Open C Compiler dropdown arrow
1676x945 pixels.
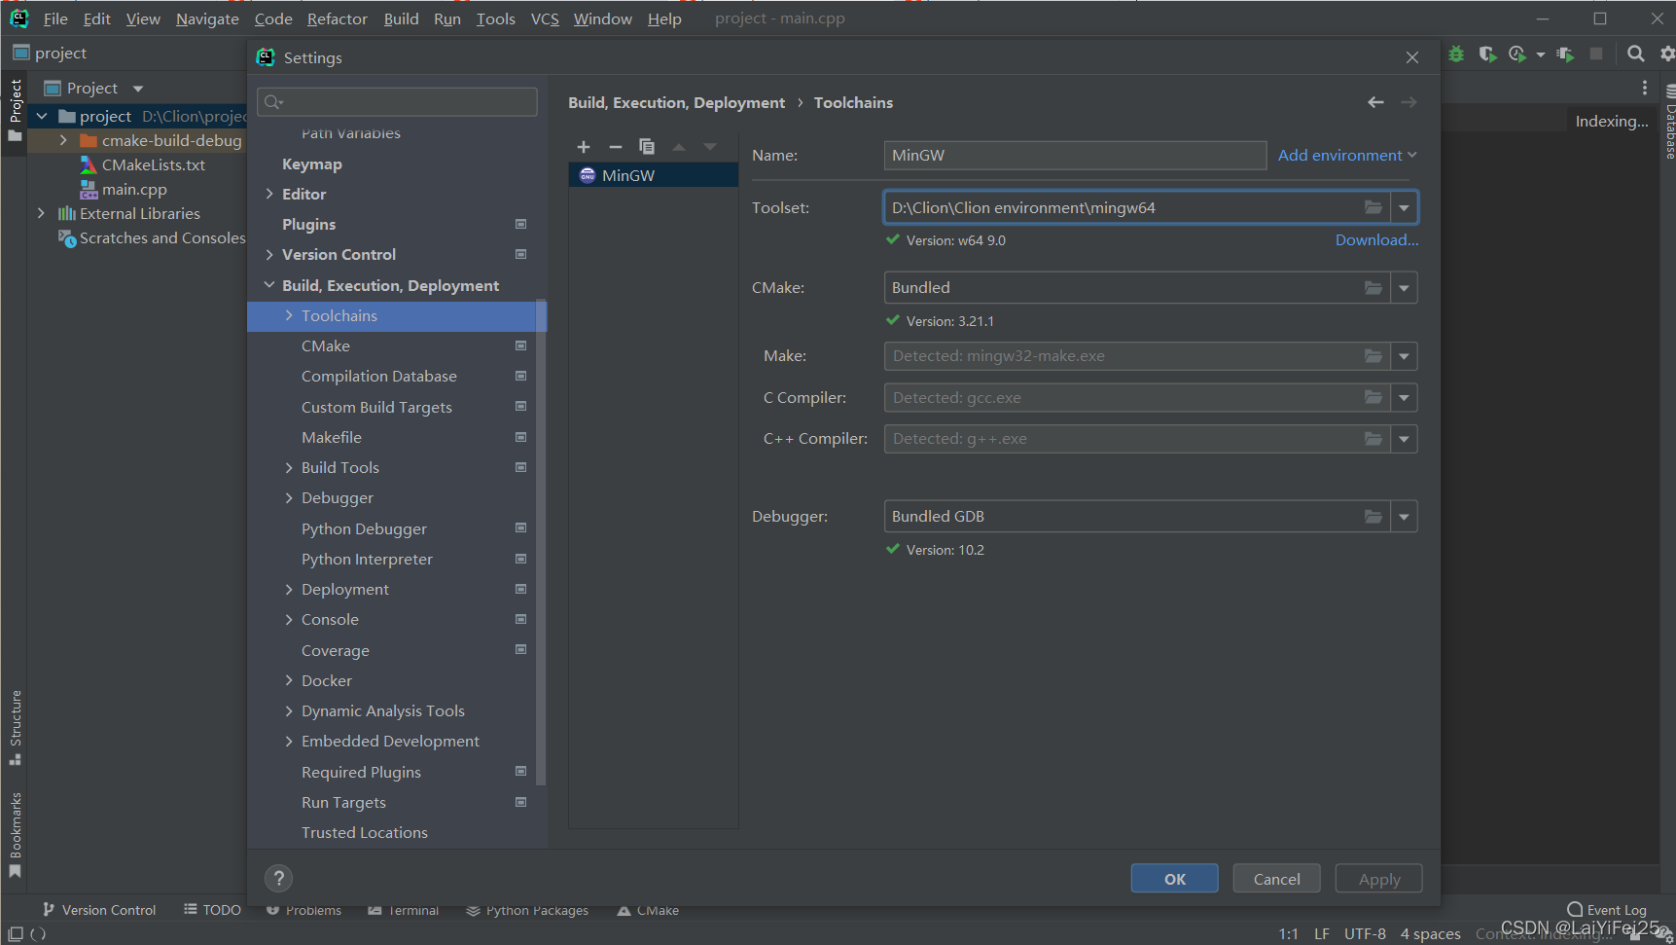(x=1404, y=398)
